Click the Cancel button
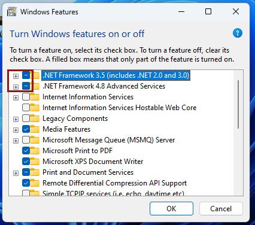The image size is (255, 225). coord(221,209)
